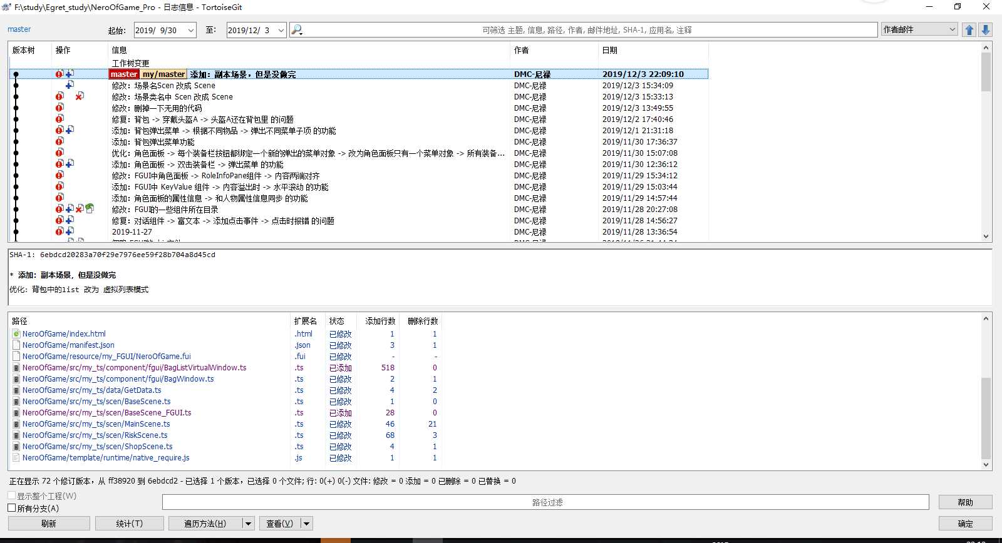Click the 操作 column header
This screenshot has width=1002, height=543.
pyautogui.click(x=80, y=50)
